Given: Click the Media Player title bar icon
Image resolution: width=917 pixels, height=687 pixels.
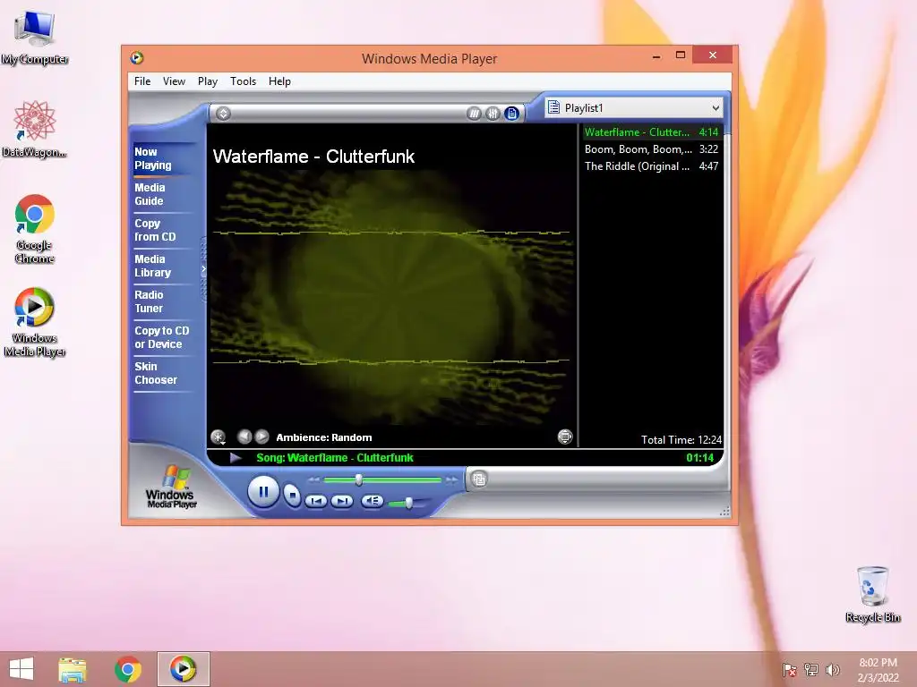Looking at the screenshot, I should pos(137,58).
